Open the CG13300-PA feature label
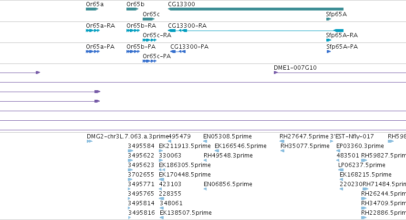406x220 pixels. [x=189, y=47]
